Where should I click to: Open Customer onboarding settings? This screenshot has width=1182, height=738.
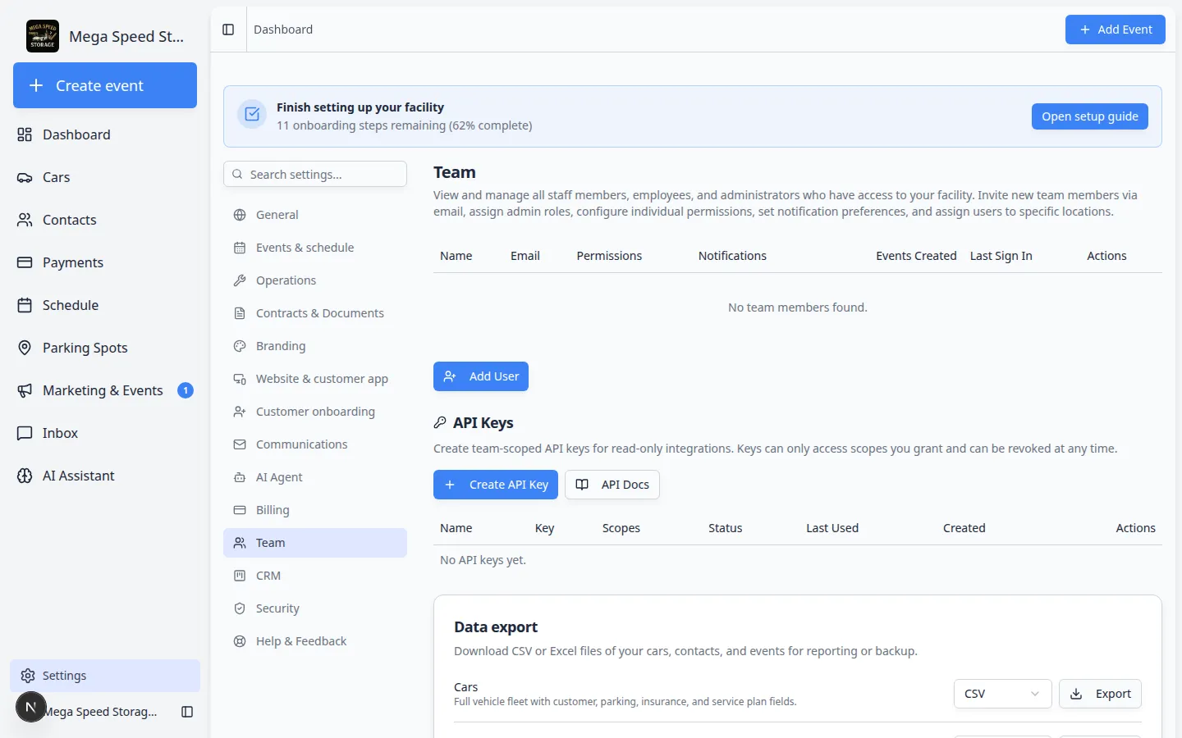pyautogui.click(x=315, y=412)
